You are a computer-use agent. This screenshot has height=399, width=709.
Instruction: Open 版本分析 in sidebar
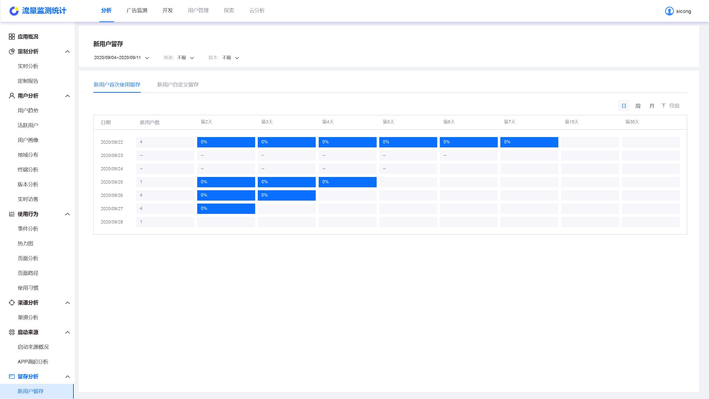click(x=28, y=184)
